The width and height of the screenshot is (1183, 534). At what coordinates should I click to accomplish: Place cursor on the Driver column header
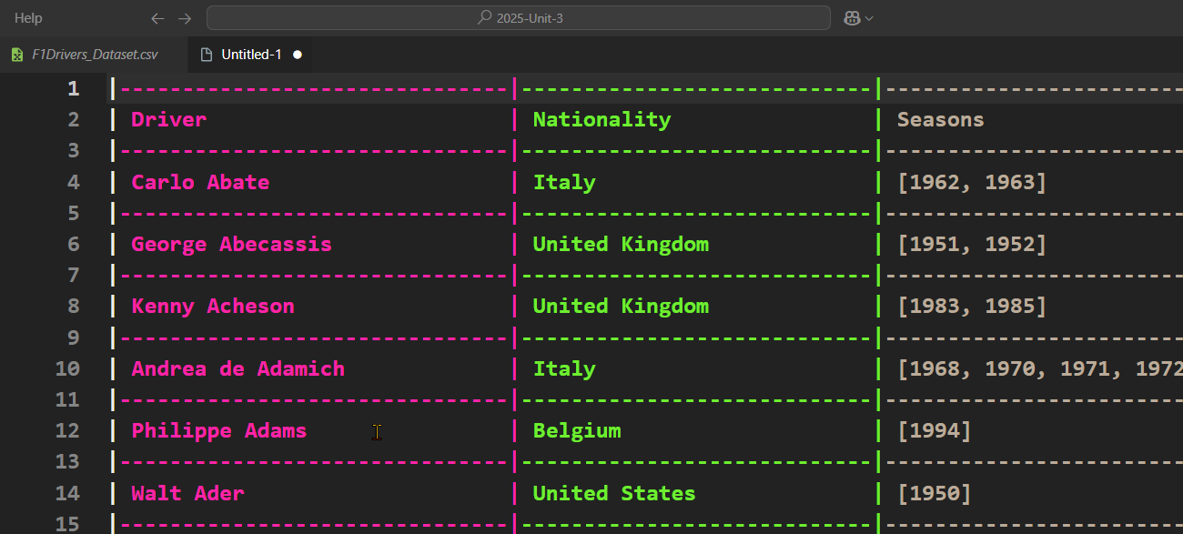tap(168, 119)
